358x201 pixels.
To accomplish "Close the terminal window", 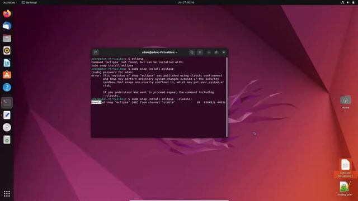I will [224, 52].
